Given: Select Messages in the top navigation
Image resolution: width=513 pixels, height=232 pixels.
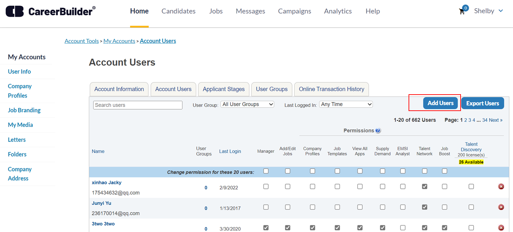Looking at the screenshot, I should pyautogui.click(x=250, y=11).
